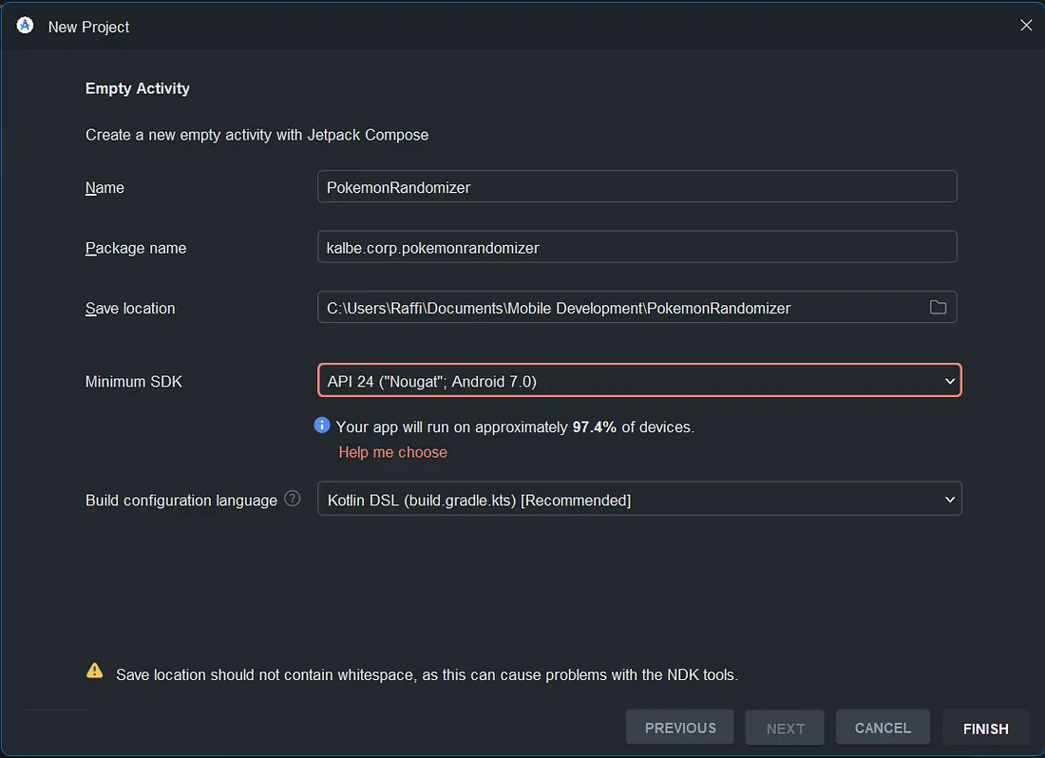Click into the Name input field

pos(637,186)
